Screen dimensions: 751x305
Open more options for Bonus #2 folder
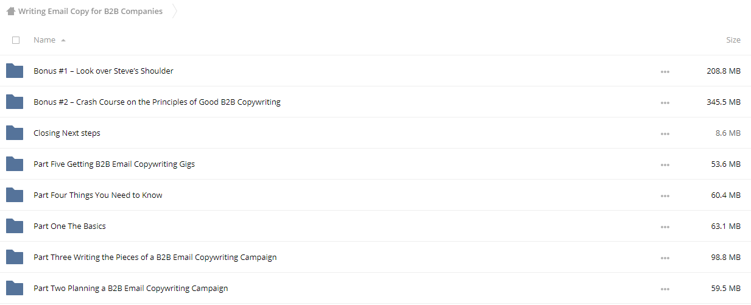click(665, 103)
